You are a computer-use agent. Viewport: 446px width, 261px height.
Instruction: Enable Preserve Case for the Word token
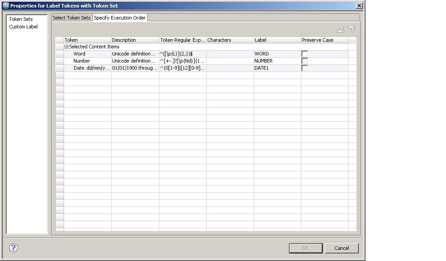pos(305,53)
